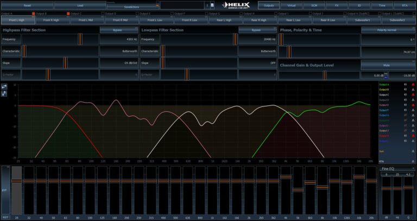Switch to the Outputs tab
The image size is (417, 221).
269,5
